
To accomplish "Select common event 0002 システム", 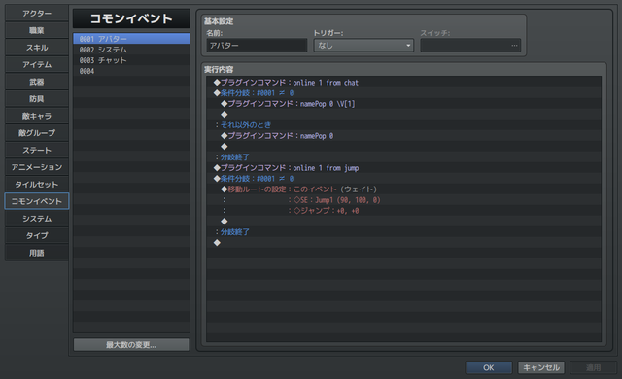I will 131,50.
